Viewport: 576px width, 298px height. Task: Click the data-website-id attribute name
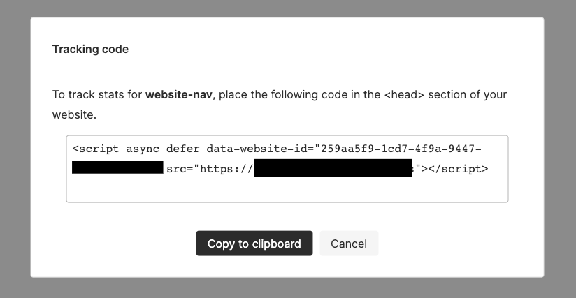coord(257,149)
